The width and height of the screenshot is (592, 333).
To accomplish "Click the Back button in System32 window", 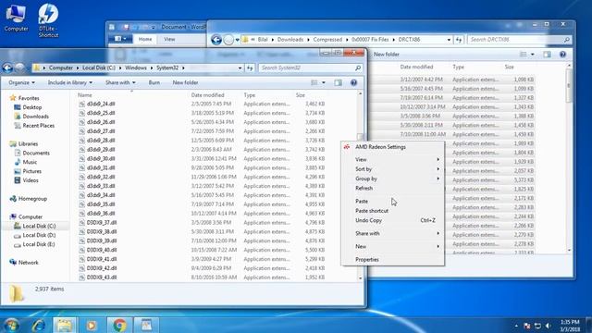I will [7, 68].
